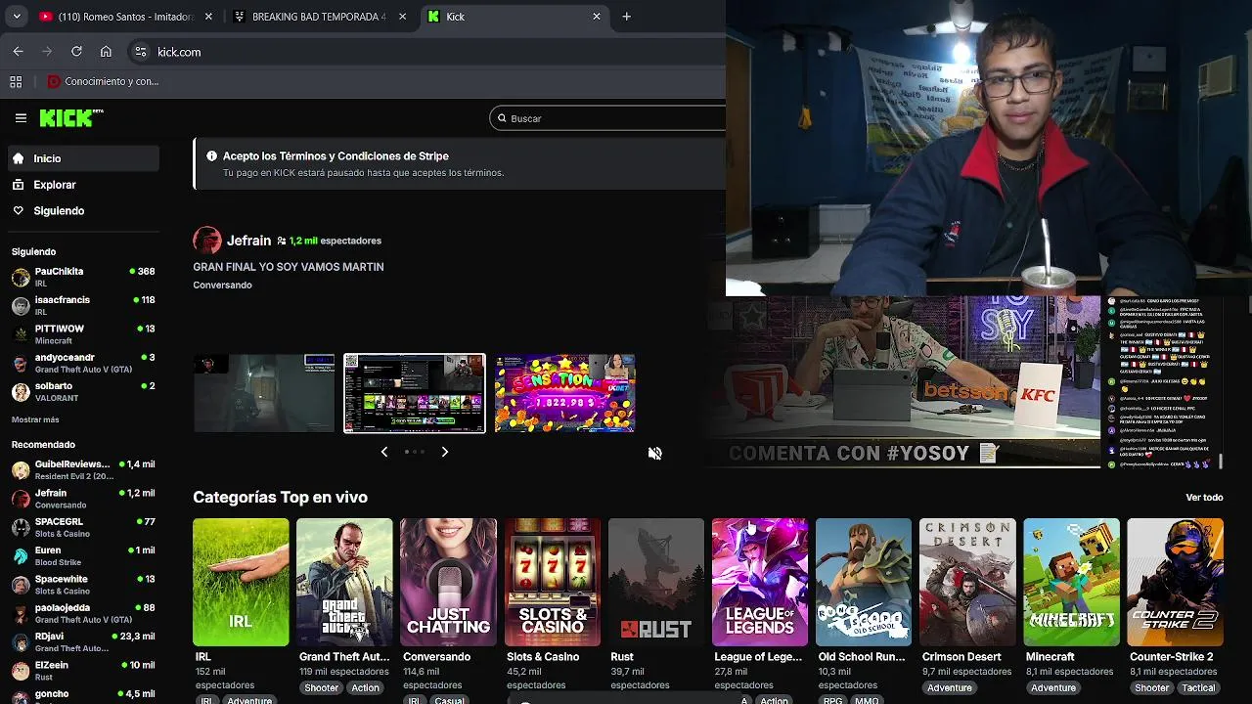Open Jefrain featured channel avatar
This screenshot has width=1252, height=704.
(x=207, y=241)
